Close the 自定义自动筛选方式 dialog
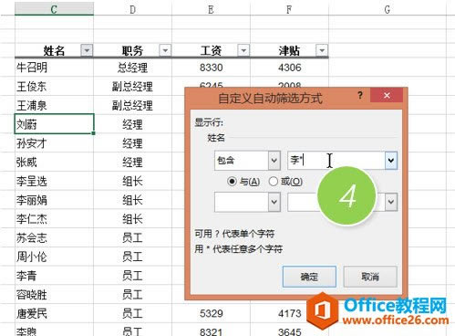Viewport: 455px width, 336px height. (387, 96)
